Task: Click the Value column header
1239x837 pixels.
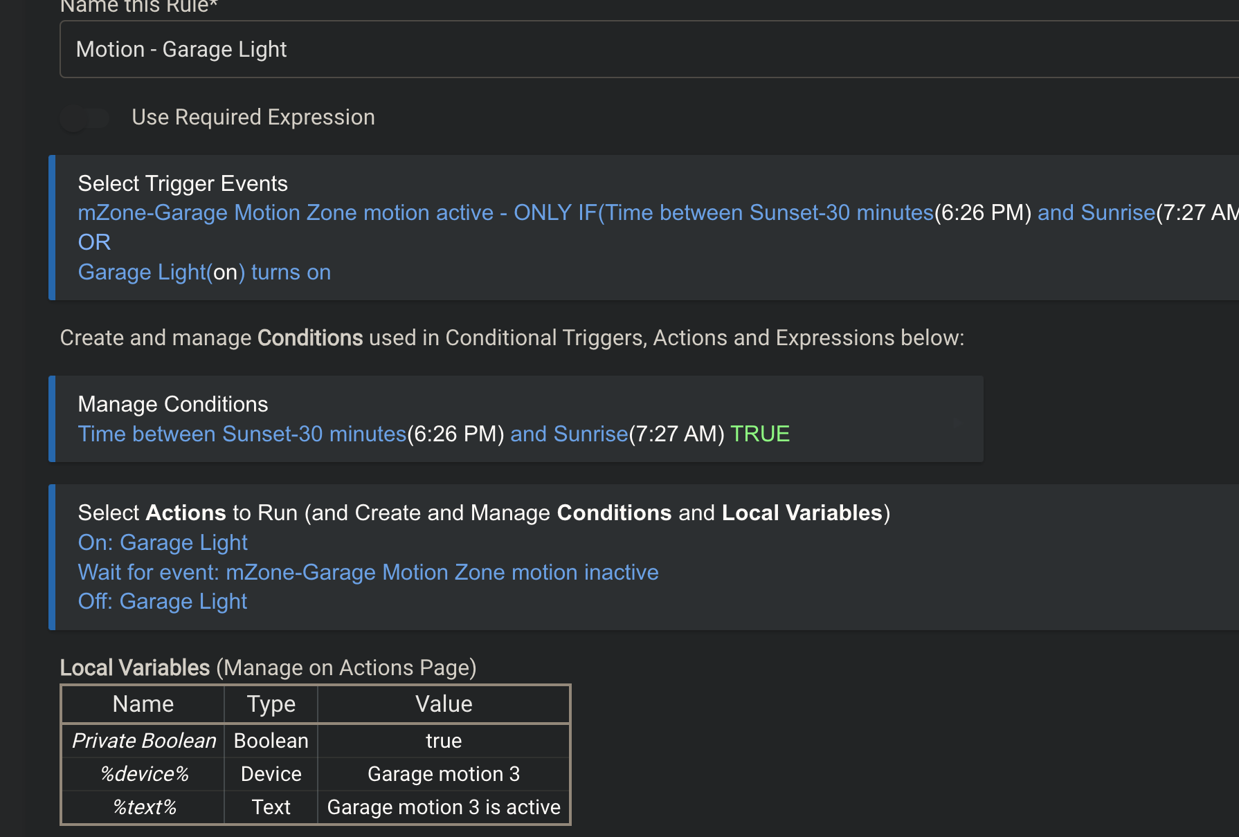Action: pyautogui.click(x=444, y=704)
